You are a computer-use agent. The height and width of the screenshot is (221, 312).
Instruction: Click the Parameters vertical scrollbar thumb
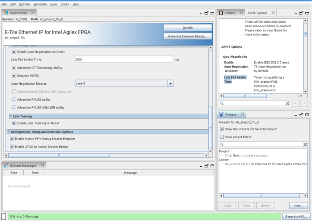pyautogui.click(x=210, y=128)
